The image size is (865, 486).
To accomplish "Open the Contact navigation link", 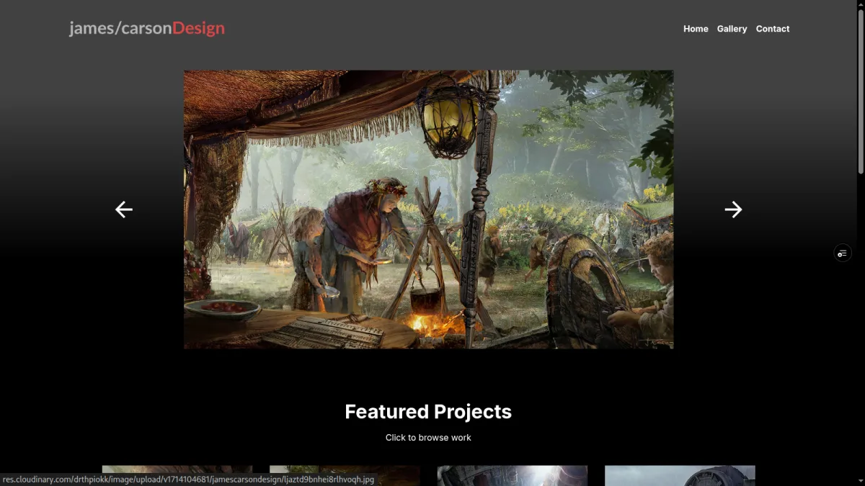I will point(773,29).
